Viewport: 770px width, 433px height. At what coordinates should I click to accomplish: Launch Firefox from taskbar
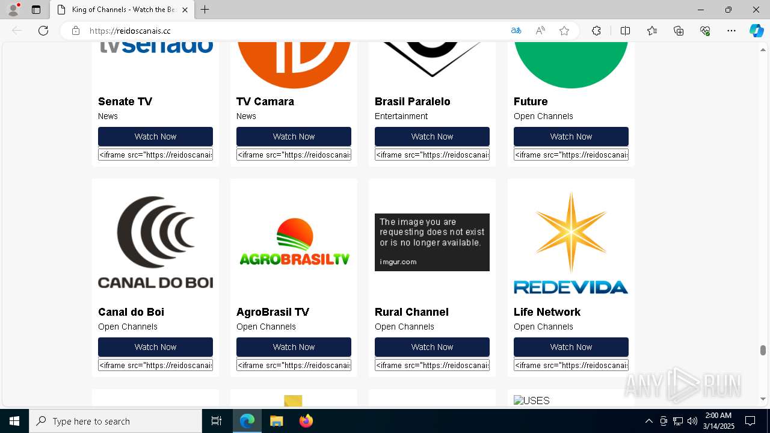coord(306,421)
